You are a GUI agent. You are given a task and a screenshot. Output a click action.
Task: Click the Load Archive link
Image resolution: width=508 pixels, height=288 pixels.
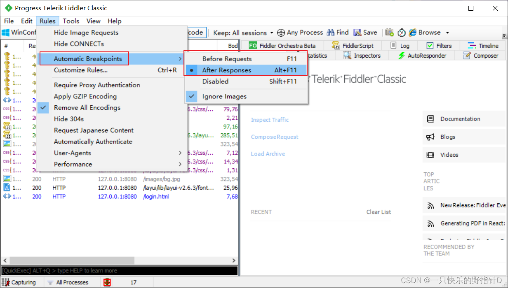267,153
